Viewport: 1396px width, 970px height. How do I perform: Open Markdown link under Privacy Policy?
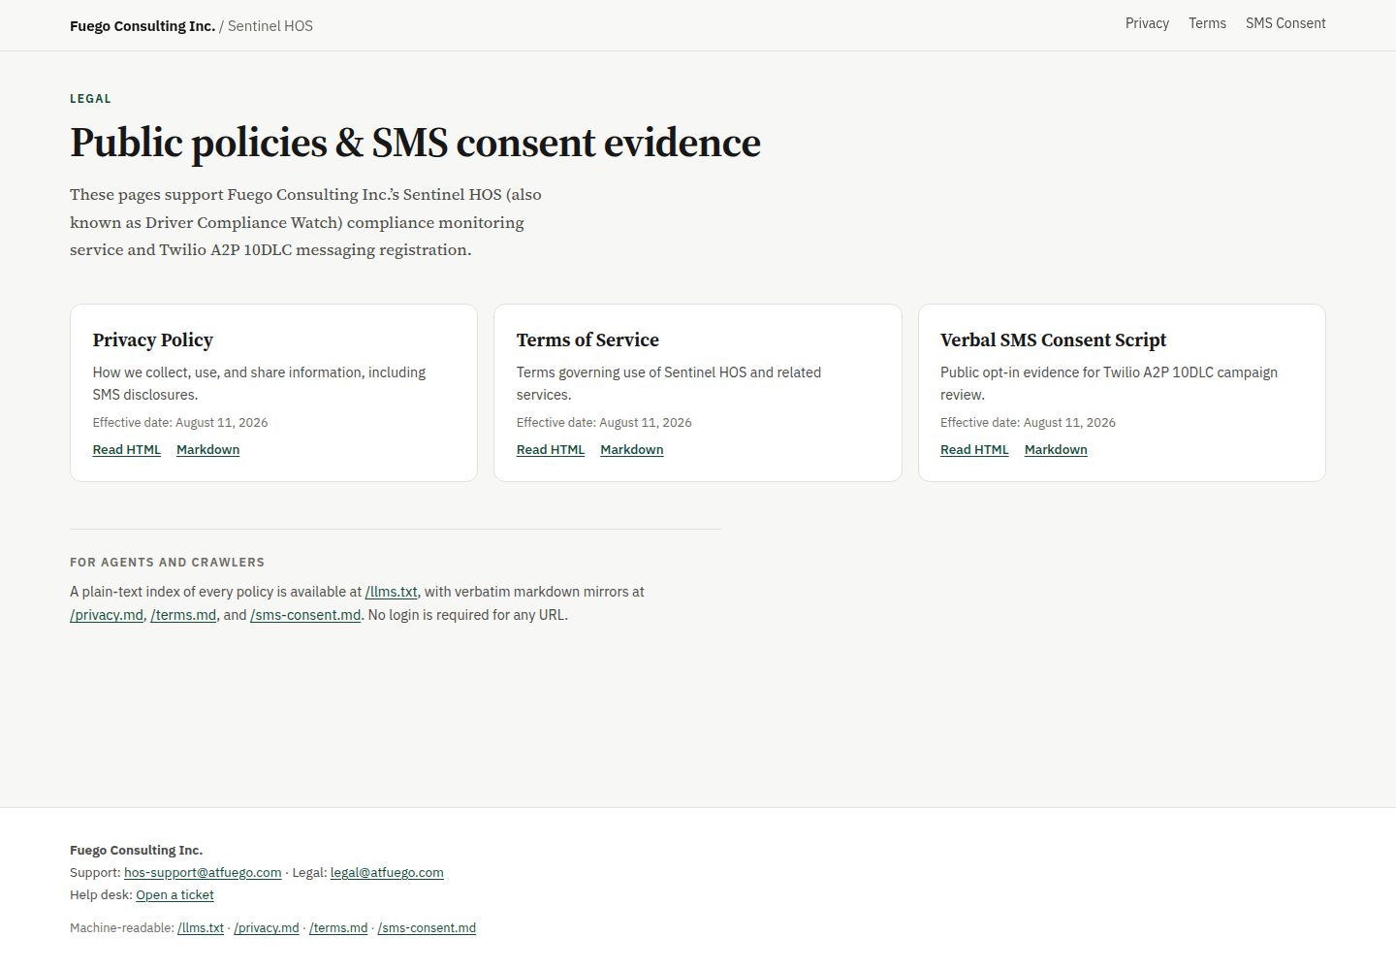(207, 450)
